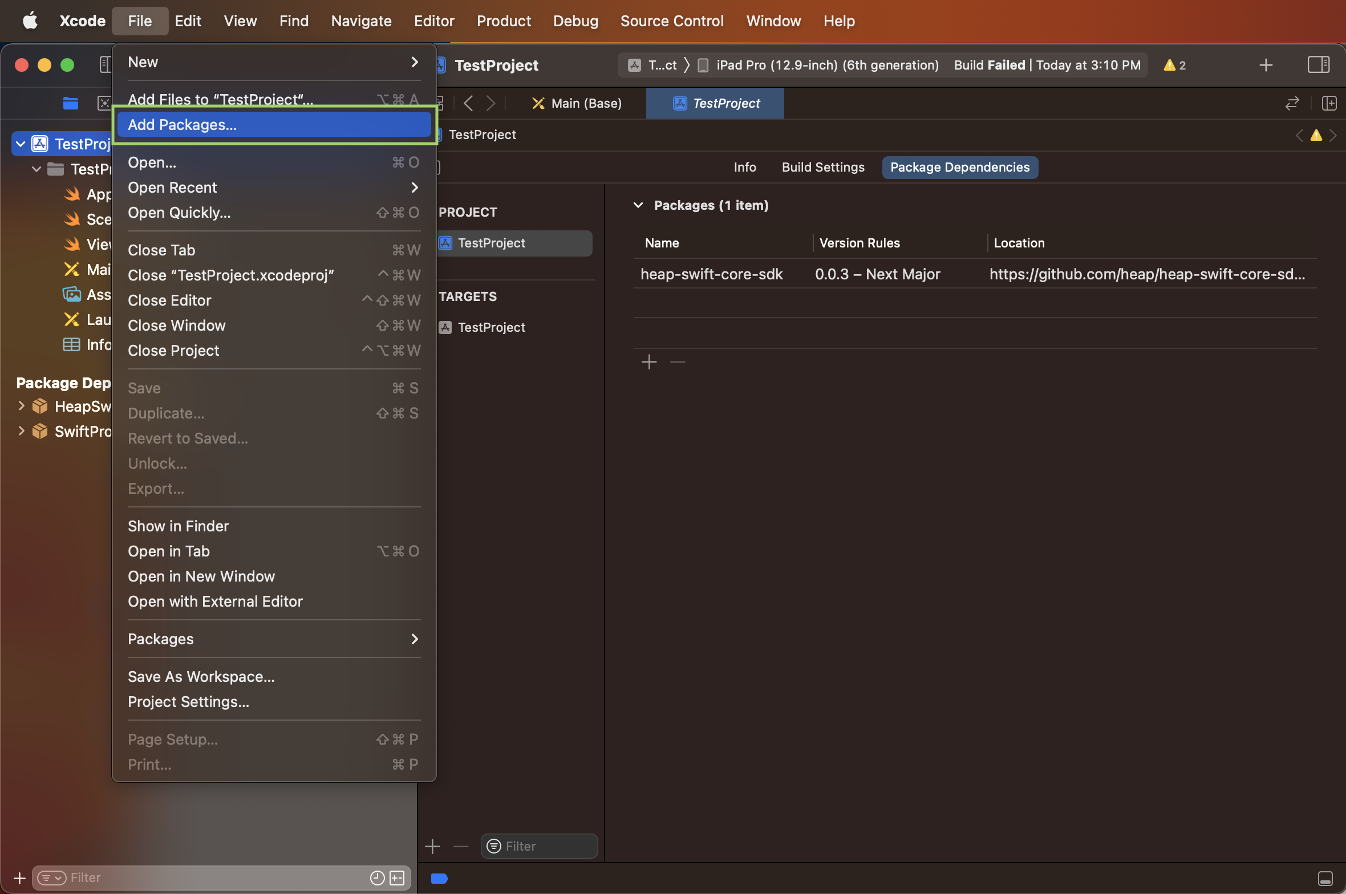Image resolution: width=1346 pixels, height=894 pixels.
Task: Open the project navigator folder icon
Action: [x=71, y=103]
